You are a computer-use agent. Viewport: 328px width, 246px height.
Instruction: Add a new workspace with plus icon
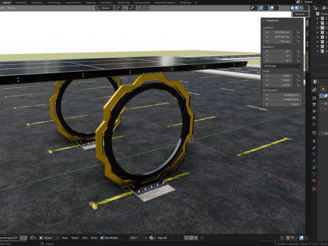195,3
